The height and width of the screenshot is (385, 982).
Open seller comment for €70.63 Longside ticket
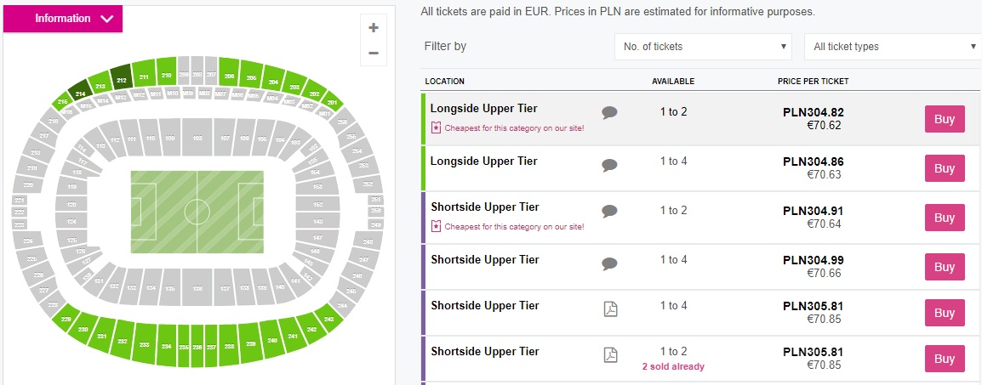click(x=609, y=165)
